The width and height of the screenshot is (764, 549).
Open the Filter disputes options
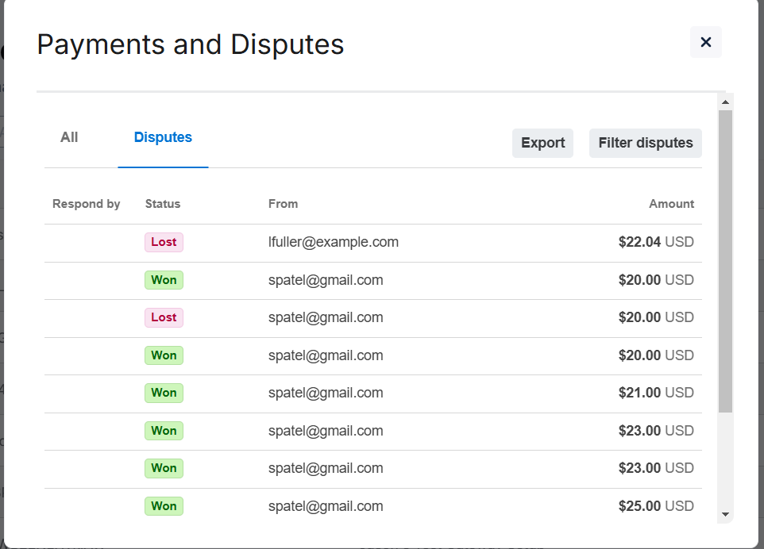(x=645, y=143)
